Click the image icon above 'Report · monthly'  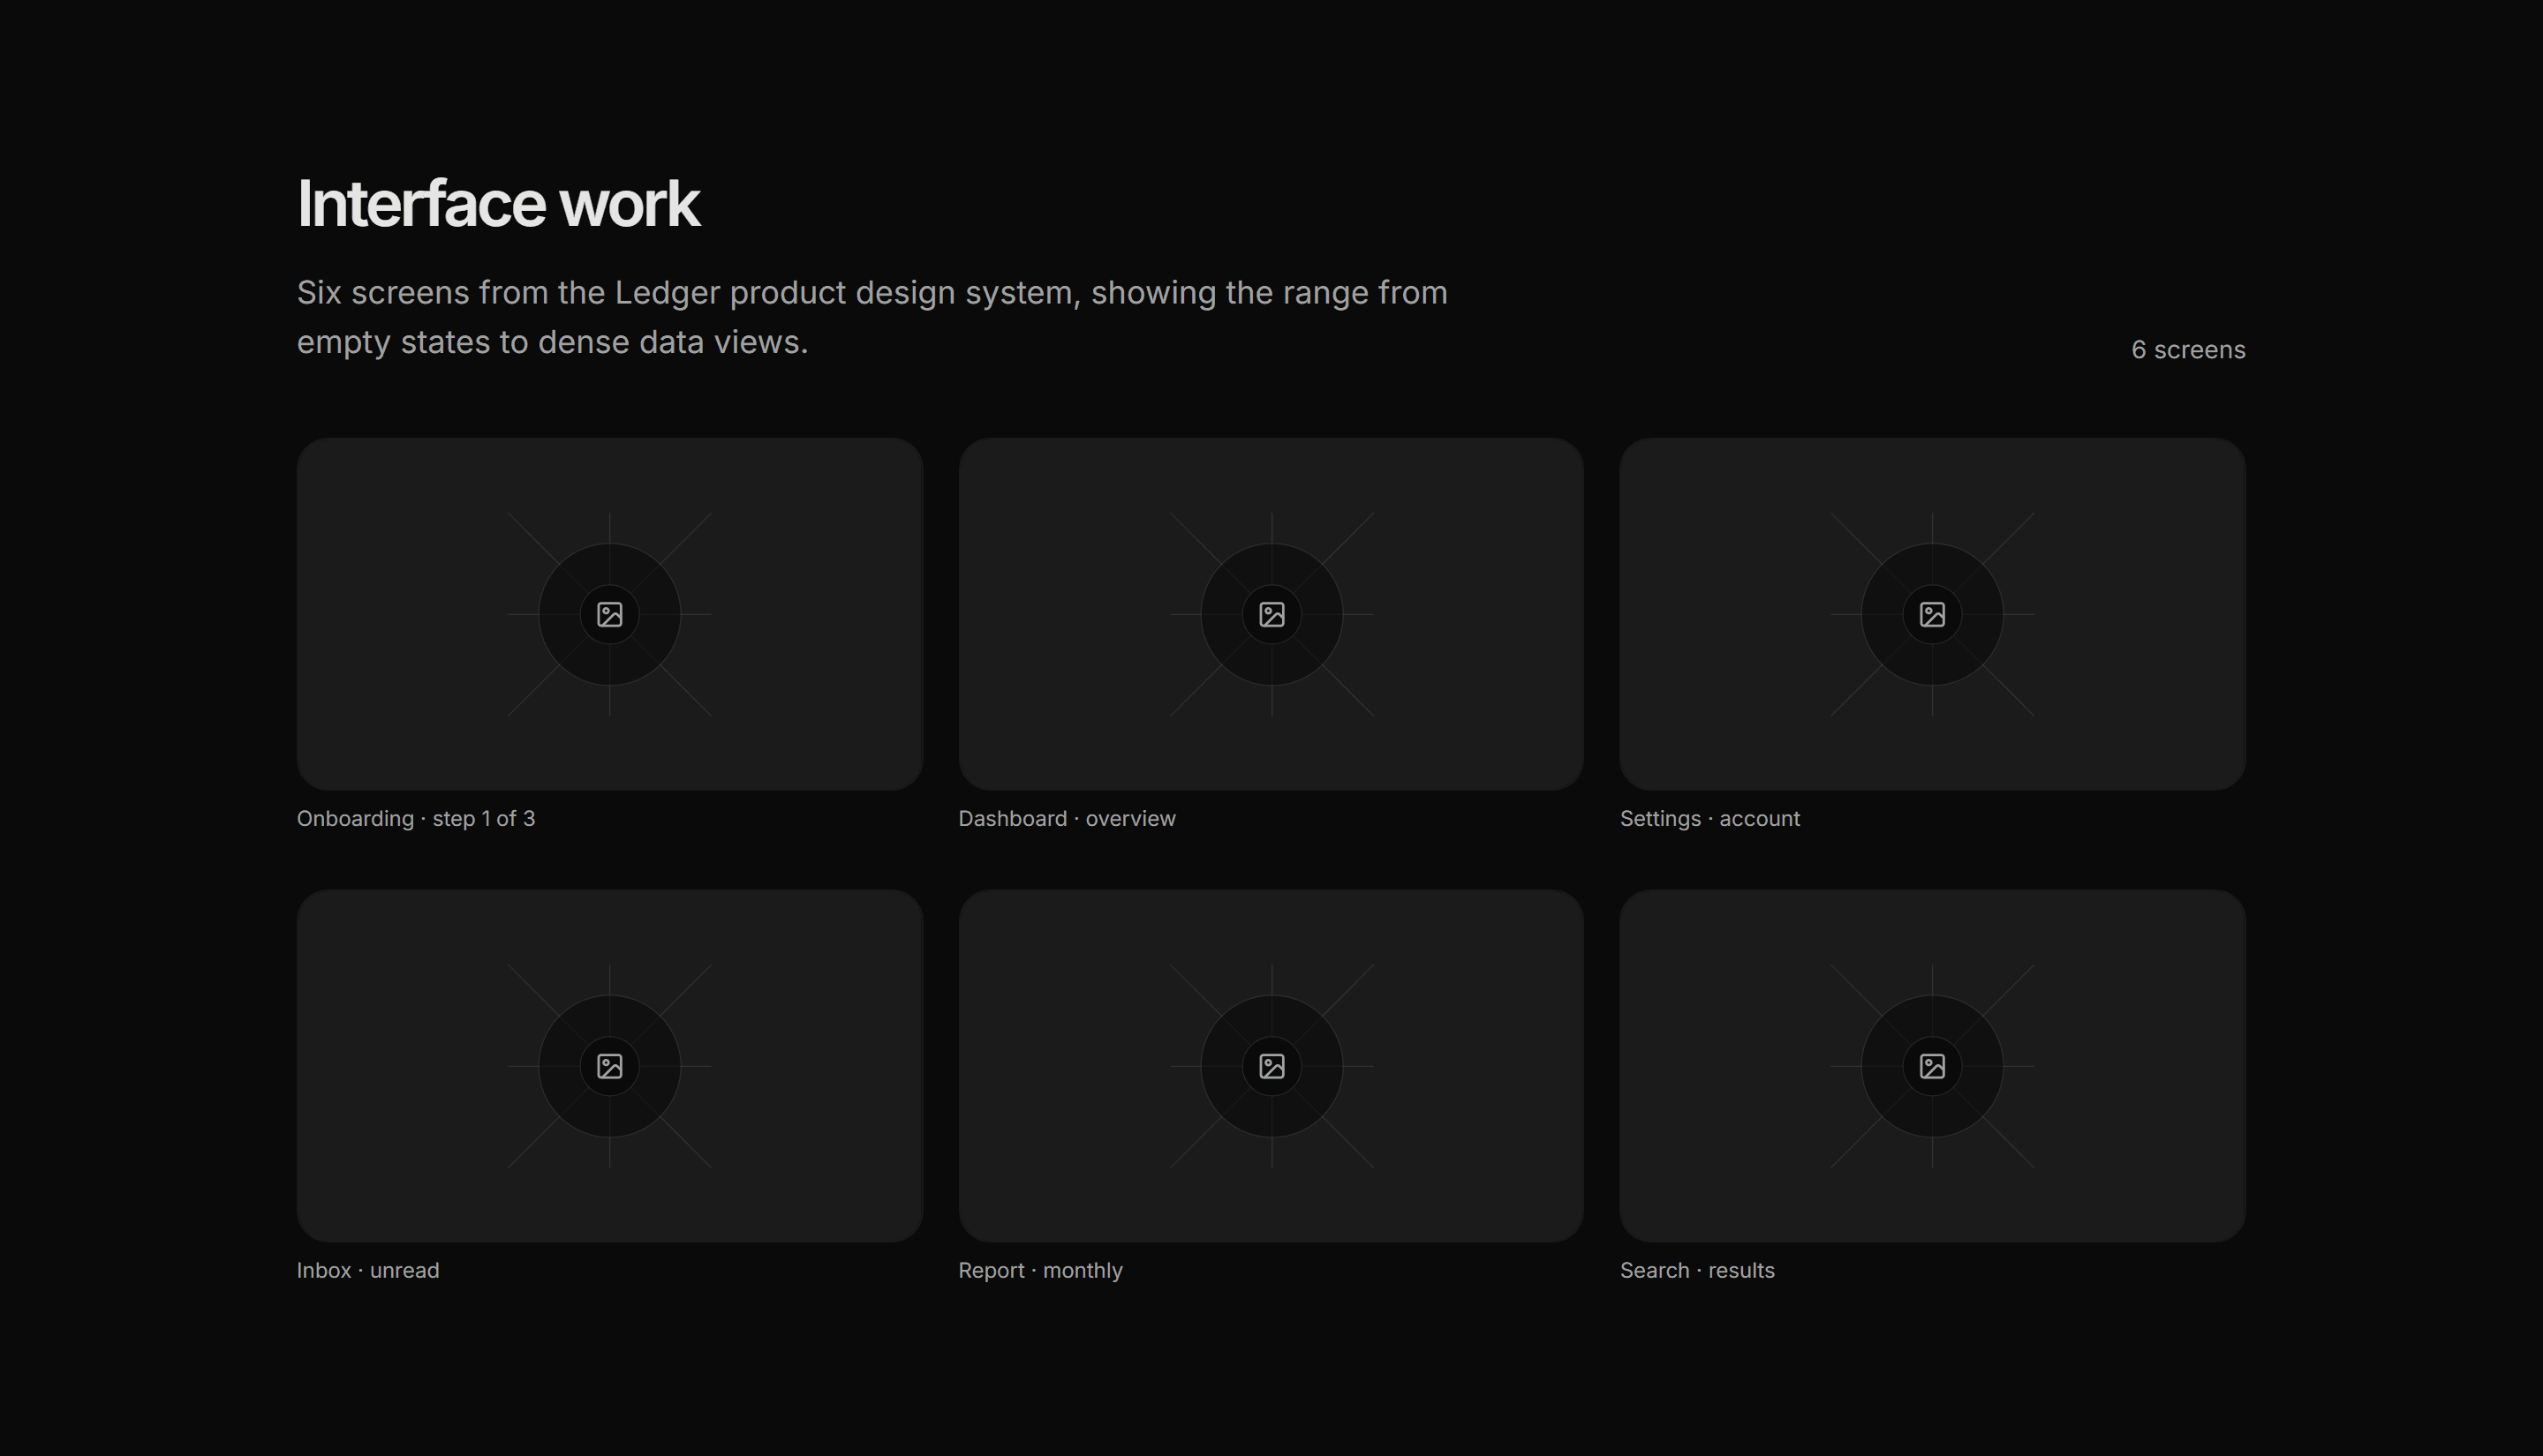coord(1271,1066)
